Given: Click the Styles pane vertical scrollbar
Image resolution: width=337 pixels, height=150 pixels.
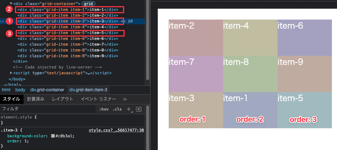Looking at the screenshot, I should pyautogui.click(x=147, y=128).
